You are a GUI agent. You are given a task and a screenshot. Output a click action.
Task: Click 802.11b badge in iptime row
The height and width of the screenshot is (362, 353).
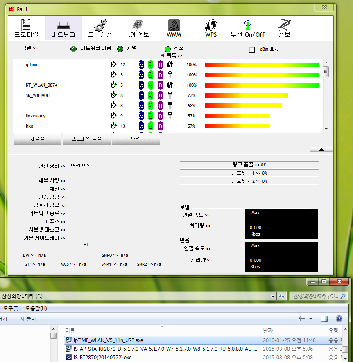pos(141,65)
